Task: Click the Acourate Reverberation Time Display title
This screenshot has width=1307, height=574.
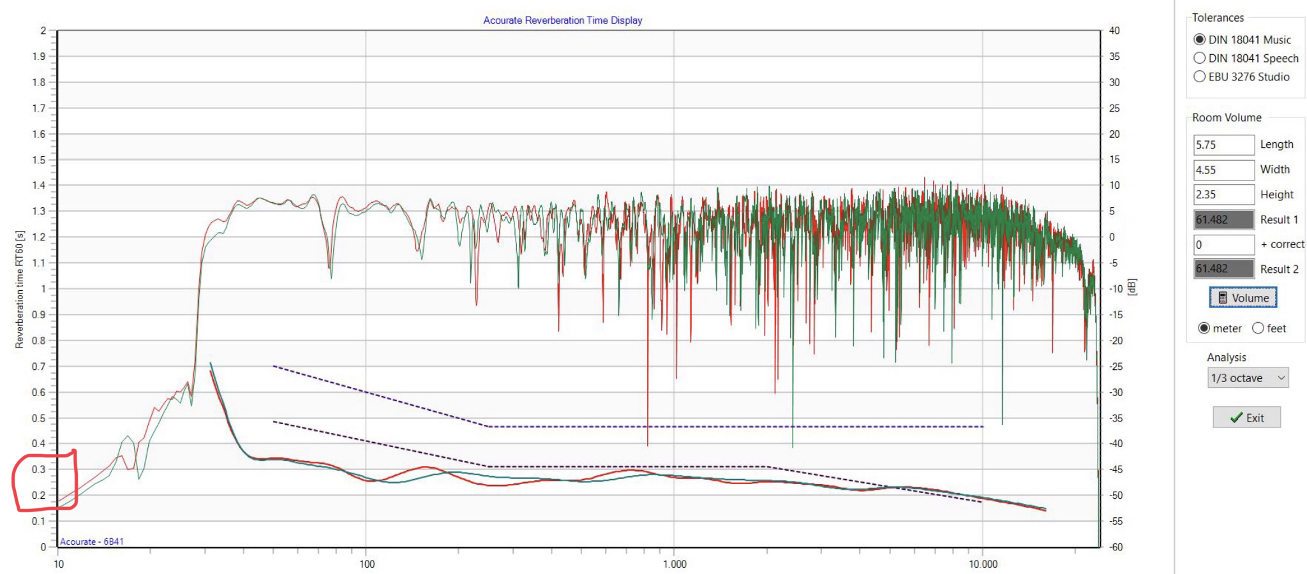Action: pyautogui.click(x=562, y=20)
